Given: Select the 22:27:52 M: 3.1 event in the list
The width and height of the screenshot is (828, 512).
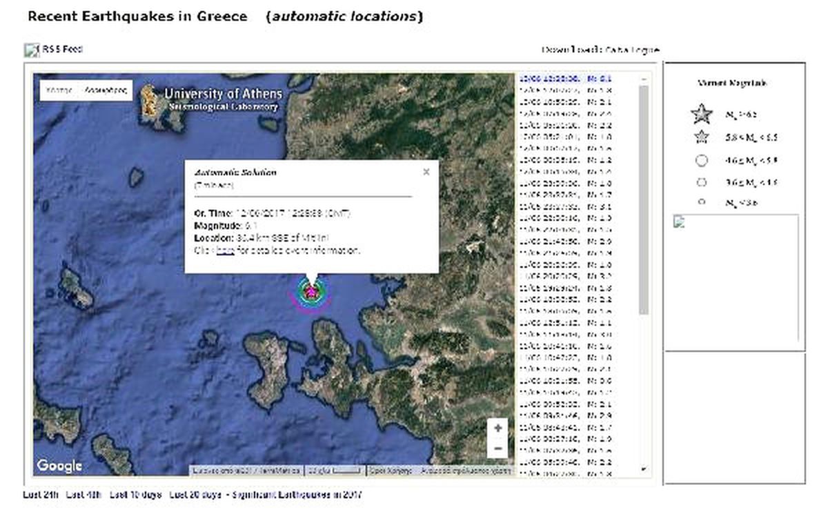Looking at the screenshot, I should 566,206.
